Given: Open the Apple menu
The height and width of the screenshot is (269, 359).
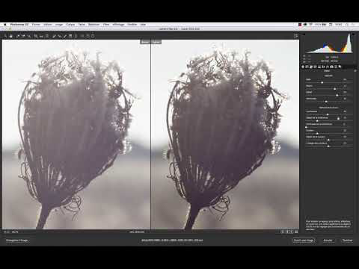Looking at the screenshot, I should (x=4, y=25).
